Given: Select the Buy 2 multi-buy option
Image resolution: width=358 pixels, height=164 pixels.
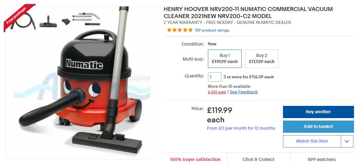Looking at the screenshot, I should point(262,59).
